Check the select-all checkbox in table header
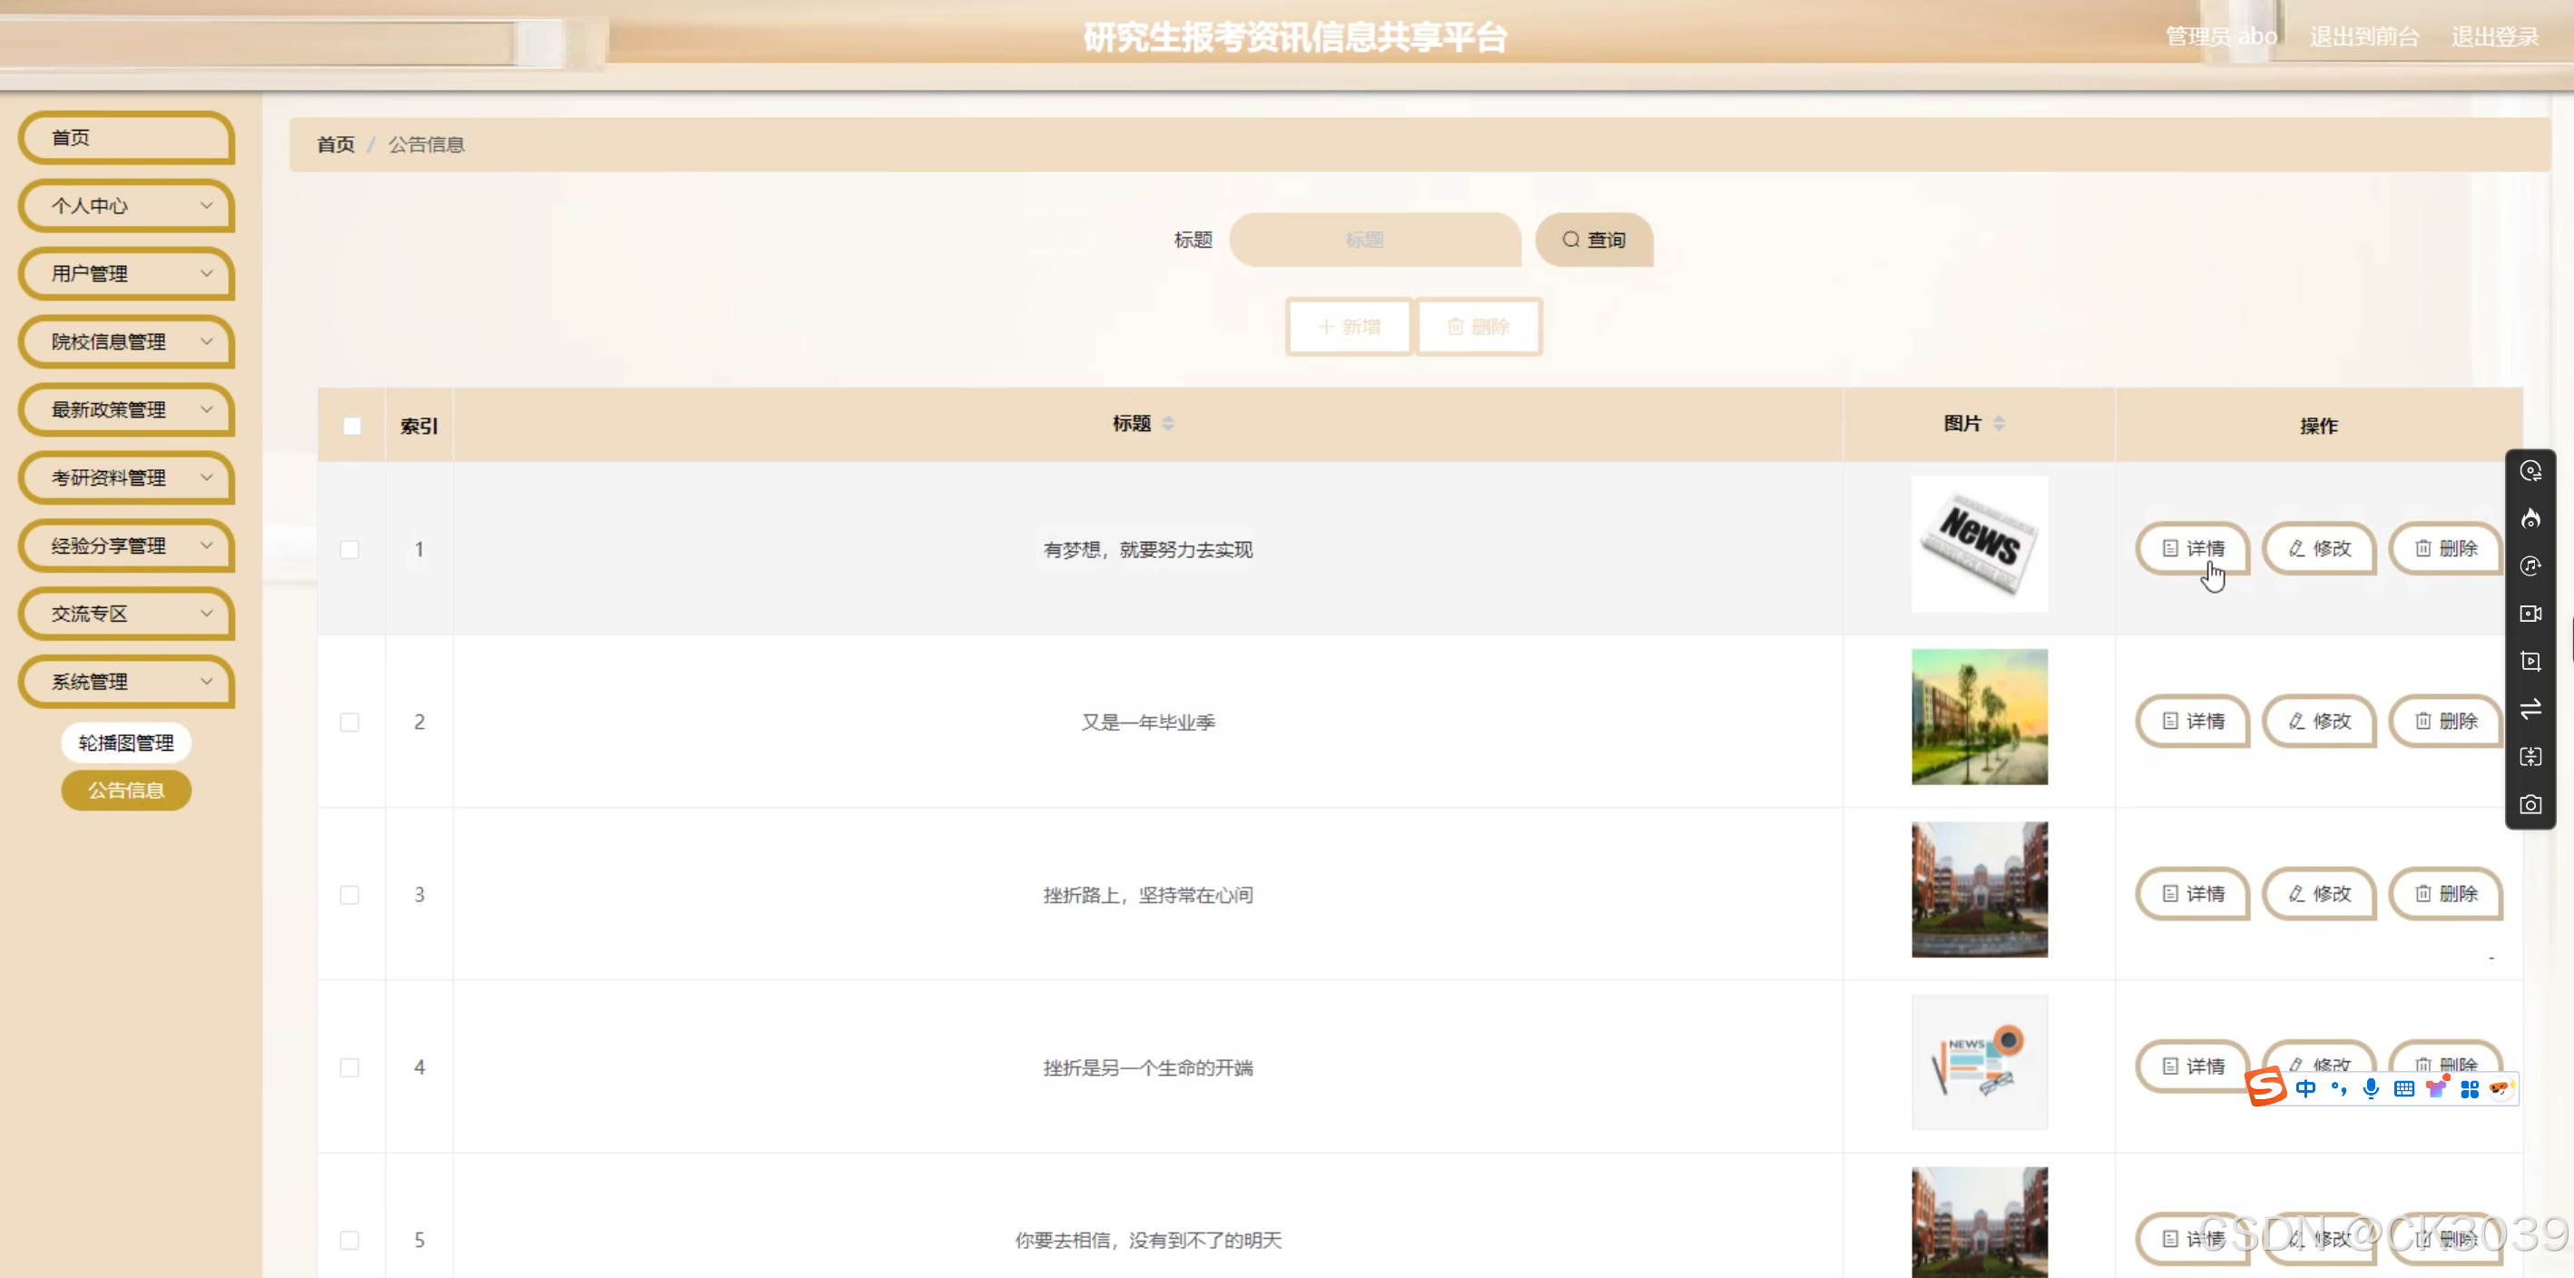This screenshot has height=1278, width=2574. tap(352, 426)
